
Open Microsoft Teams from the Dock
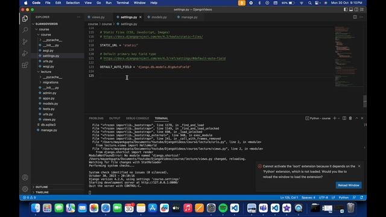click(x=263, y=208)
